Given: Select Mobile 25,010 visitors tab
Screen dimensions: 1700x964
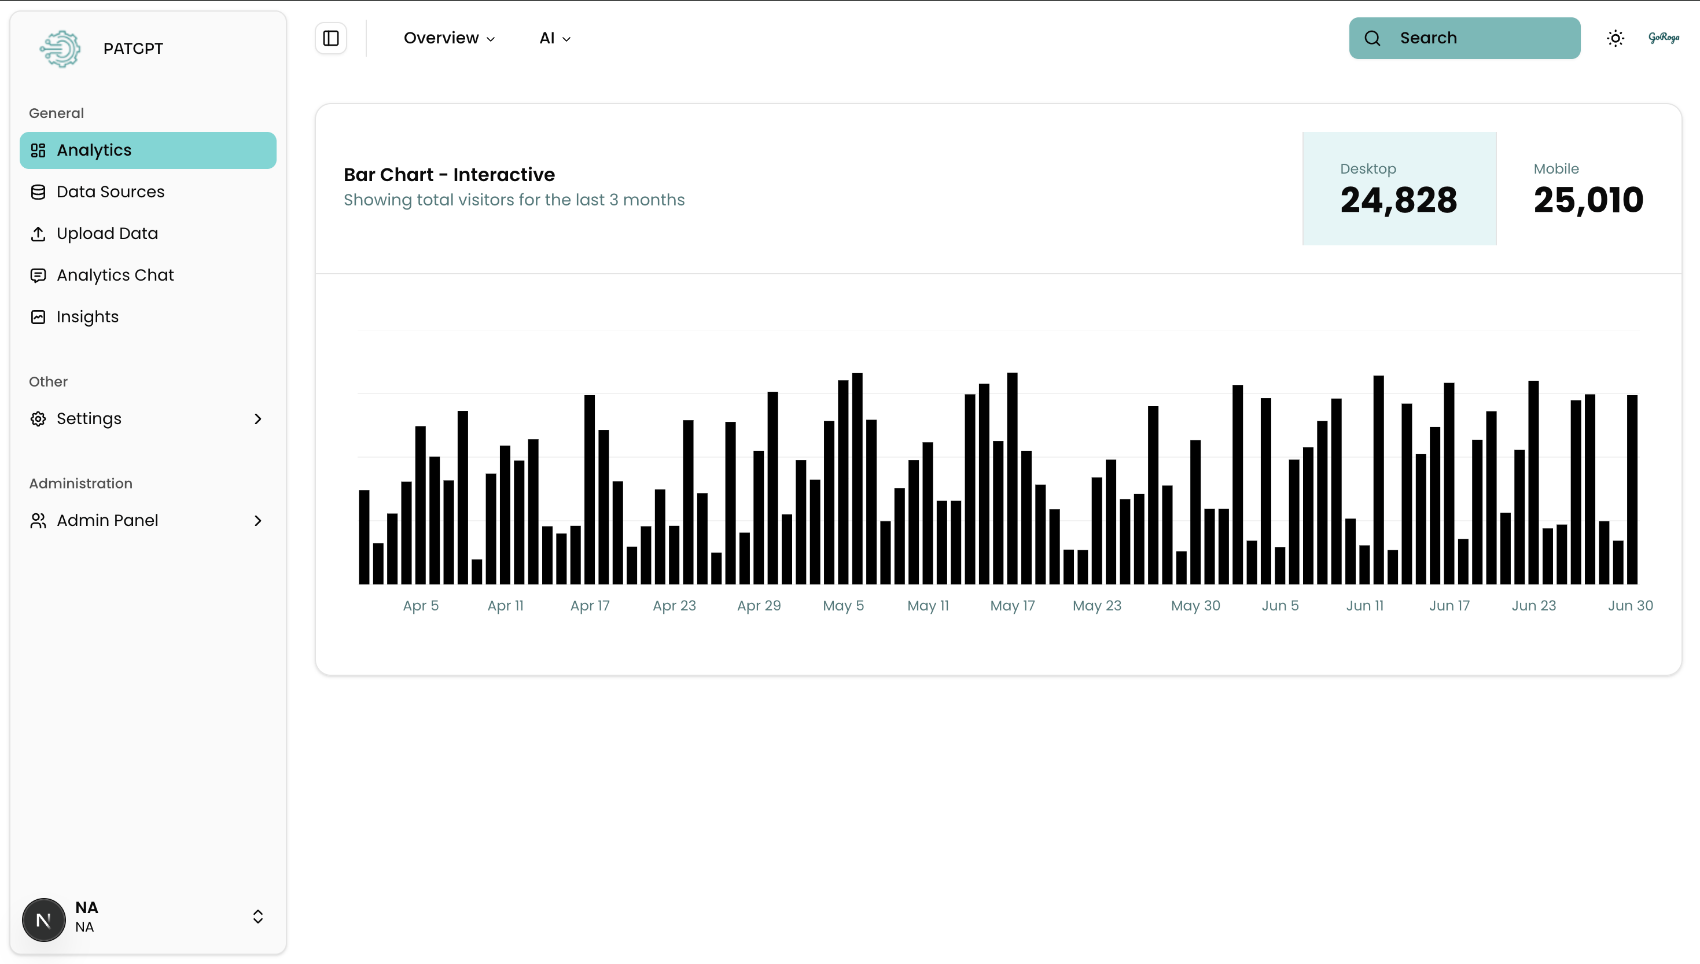Looking at the screenshot, I should [x=1589, y=189].
